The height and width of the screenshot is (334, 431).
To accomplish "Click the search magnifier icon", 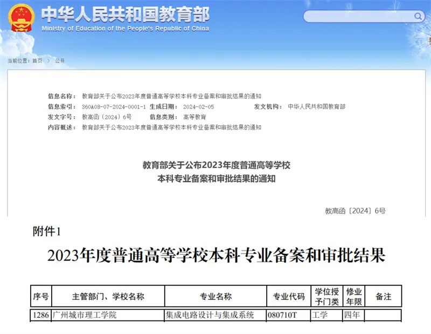I will (418, 16).
